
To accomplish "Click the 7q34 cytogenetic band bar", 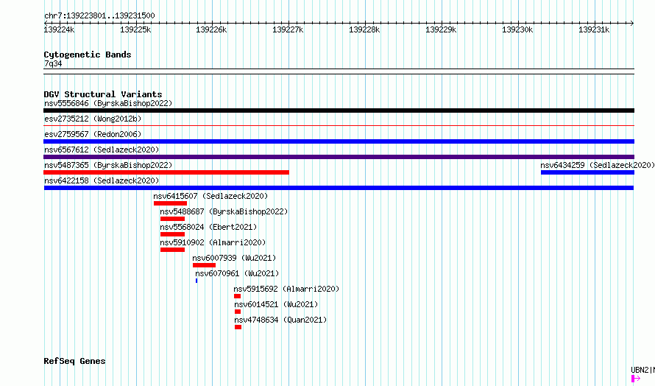I will coord(339,71).
